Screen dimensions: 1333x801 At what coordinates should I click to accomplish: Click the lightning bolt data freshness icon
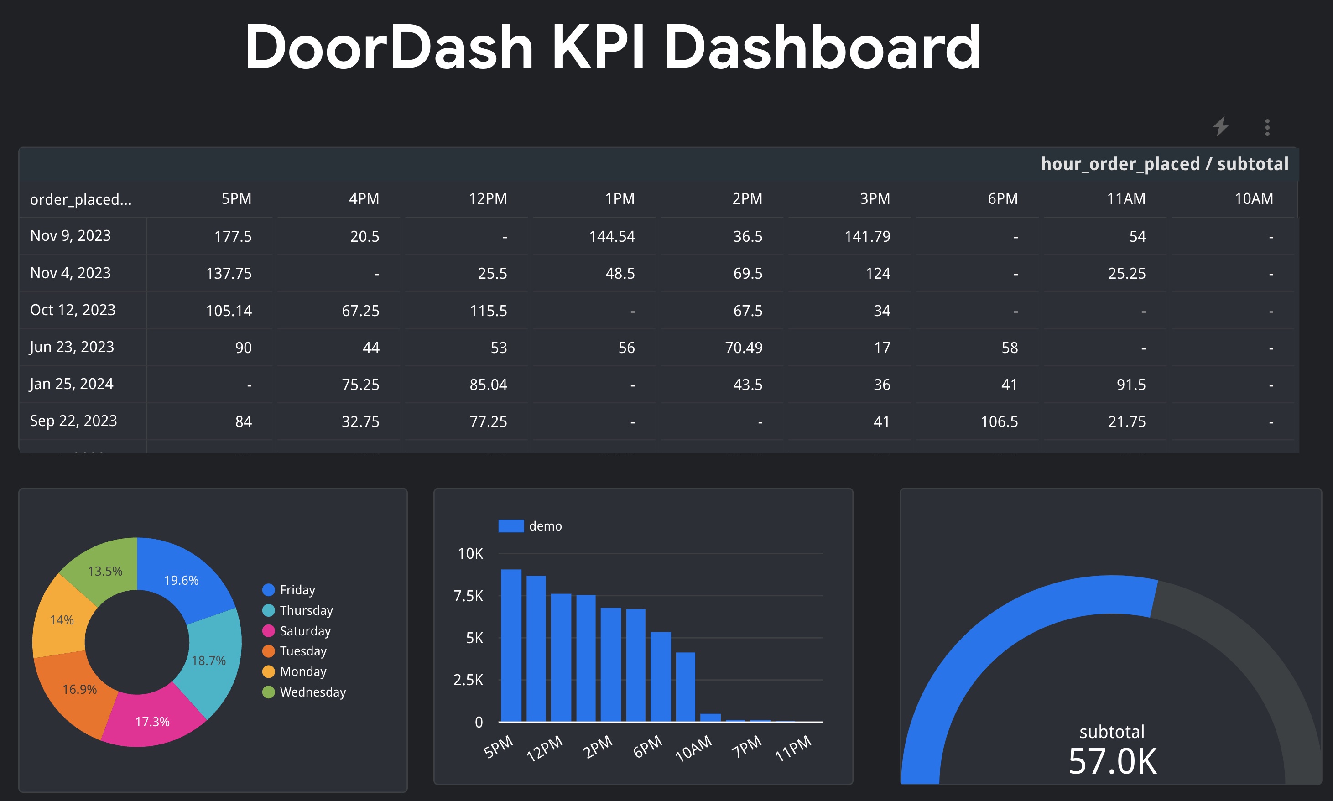click(x=1221, y=126)
